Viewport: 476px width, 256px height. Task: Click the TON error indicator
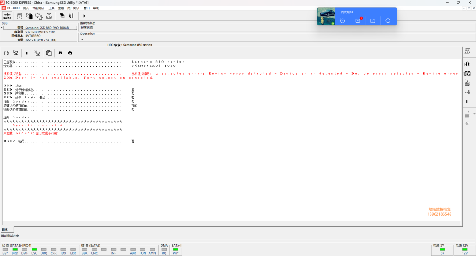[143, 251]
